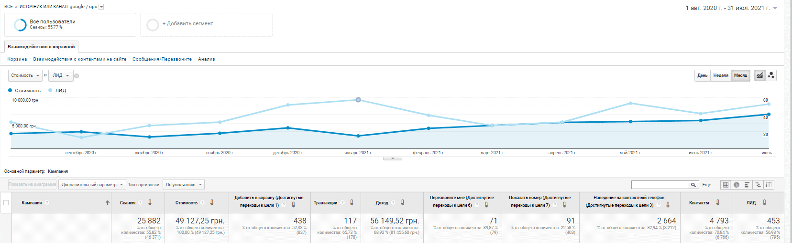Go to ВСЕ in the breadcrumb

pyautogui.click(x=9, y=7)
